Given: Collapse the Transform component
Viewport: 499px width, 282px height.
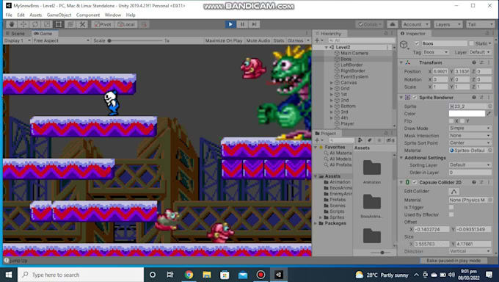Looking at the screenshot, I should coord(401,62).
